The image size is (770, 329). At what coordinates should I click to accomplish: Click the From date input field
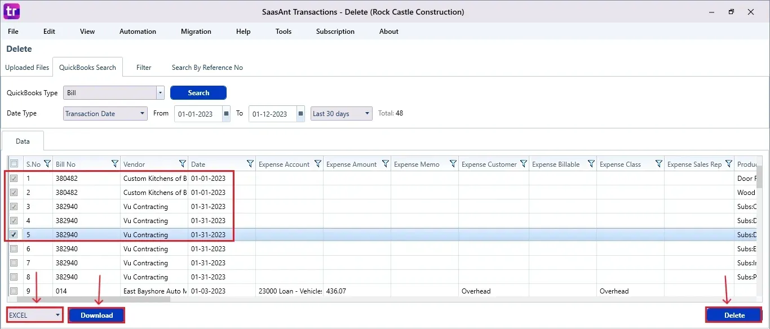[x=198, y=114]
